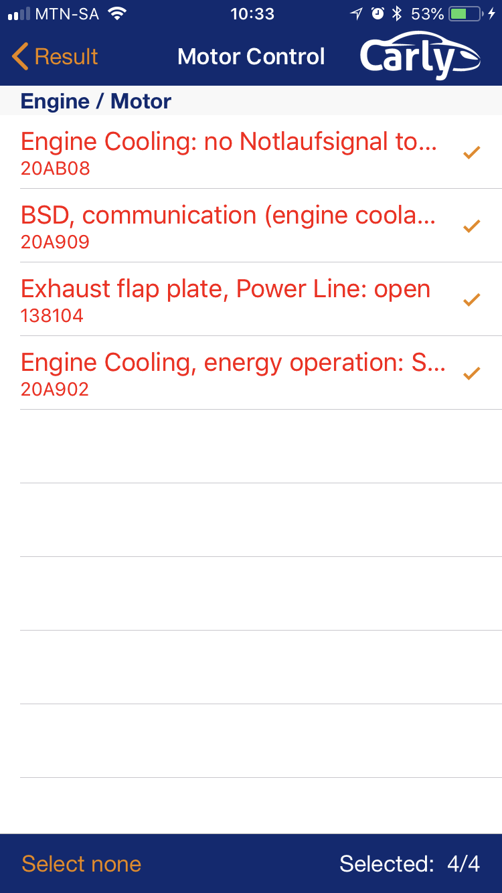Tap the cellular signal bars icon
The image size is (502, 893).
coord(19,13)
